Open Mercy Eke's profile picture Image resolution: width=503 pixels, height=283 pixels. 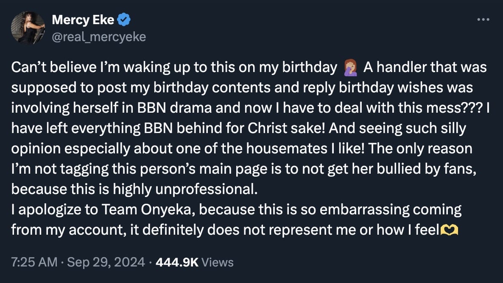pyautogui.click(x=28, y=28)
